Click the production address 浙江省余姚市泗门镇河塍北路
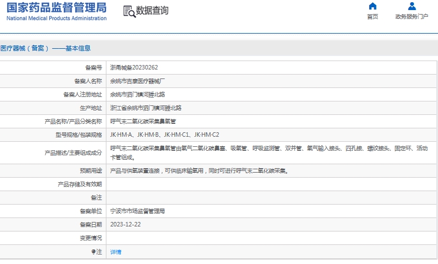 pos(146,108)
